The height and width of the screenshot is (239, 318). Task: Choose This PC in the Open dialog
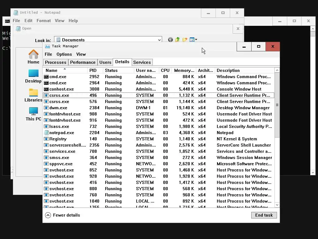[x=34, y=114]
